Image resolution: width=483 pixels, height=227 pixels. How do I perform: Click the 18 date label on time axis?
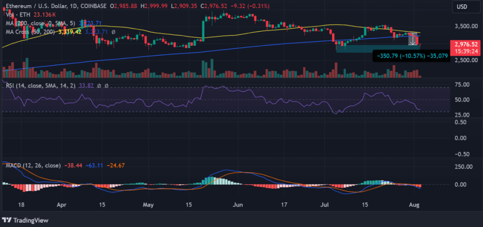[21, 204]
